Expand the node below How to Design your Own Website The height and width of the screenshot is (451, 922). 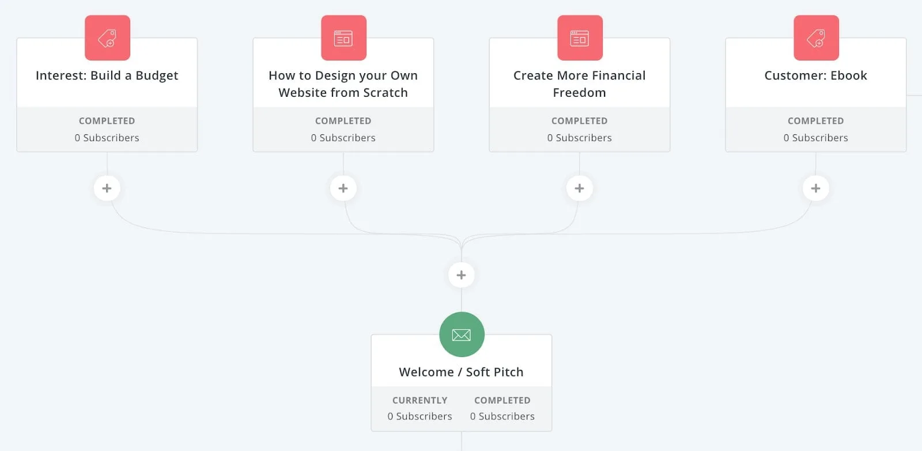pos(343,188)
